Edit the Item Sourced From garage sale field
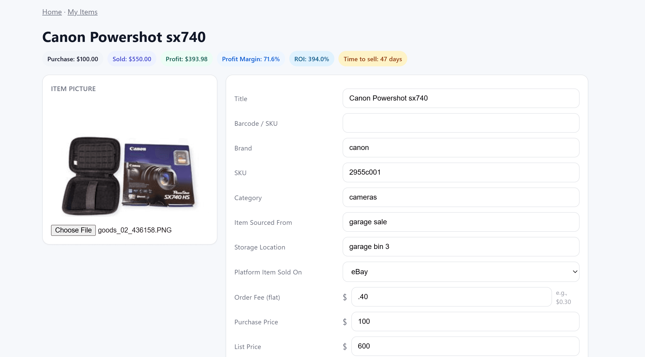The width and height of the screenshot is (645, 357). pos(461,222)
